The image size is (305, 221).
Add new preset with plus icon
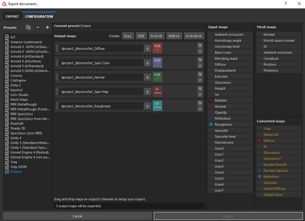coord(47,27)
